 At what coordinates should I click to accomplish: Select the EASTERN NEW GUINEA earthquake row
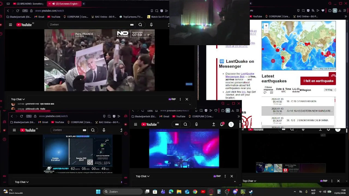298,111
